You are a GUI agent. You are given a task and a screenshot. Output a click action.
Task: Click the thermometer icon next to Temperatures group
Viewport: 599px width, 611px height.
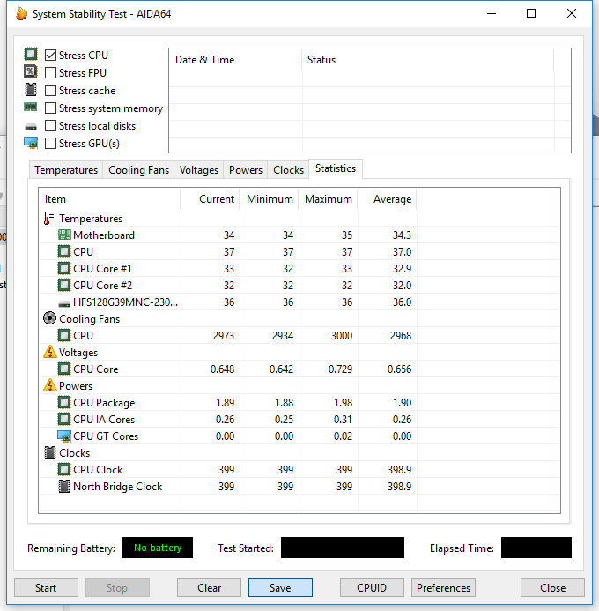(x=49, y=219)
